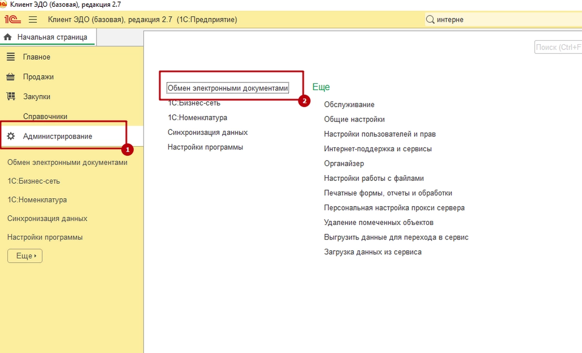Switch to Начальная страница tab
582x353 pixels.
[x=48, y=37]
